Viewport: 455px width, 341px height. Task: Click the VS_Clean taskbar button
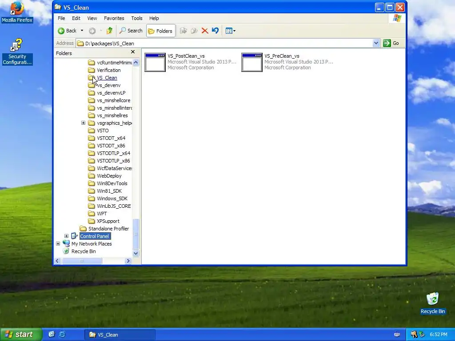coord(120,335)
